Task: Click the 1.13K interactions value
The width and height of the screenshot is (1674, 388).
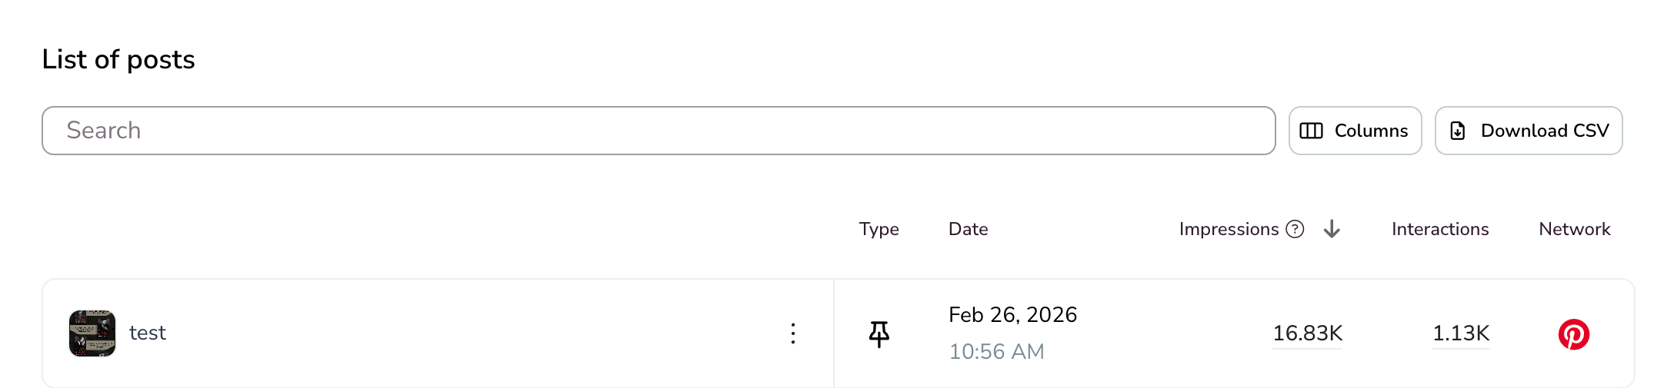Action: click(x=1461, y=333)
